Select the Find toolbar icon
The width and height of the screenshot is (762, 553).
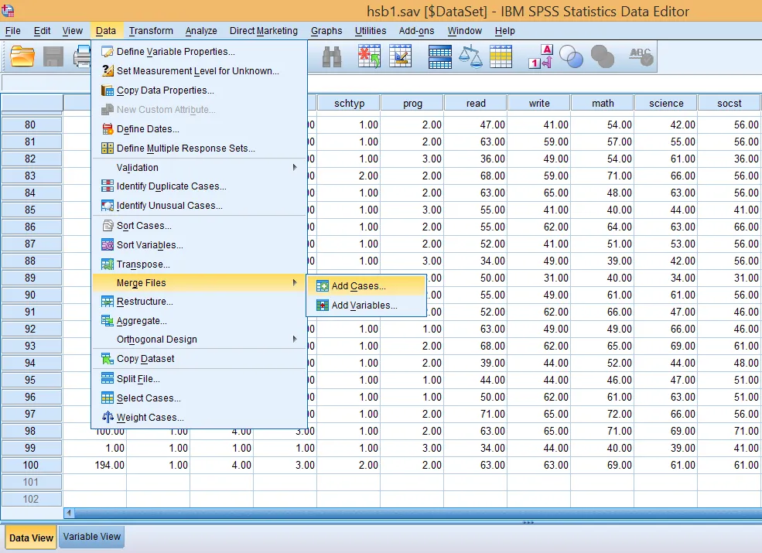[333, 56]
